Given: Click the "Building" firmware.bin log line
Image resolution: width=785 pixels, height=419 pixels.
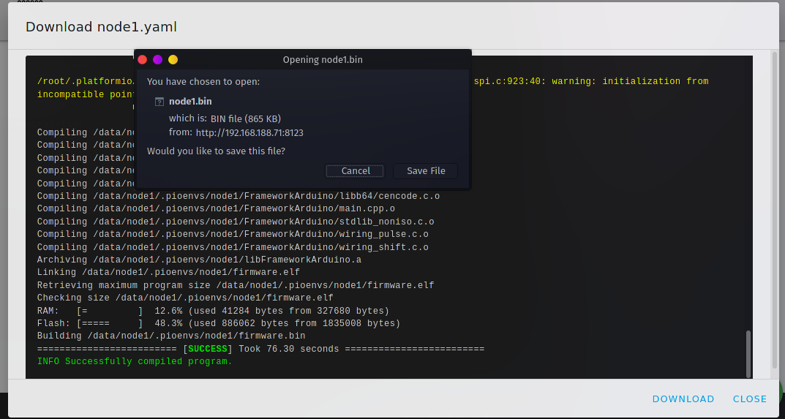Looking at the screenshot, I should pyautogui.click(x=171, y=336).
